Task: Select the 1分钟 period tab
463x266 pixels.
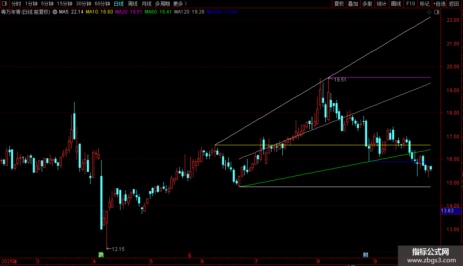Action: pos(31,4)
